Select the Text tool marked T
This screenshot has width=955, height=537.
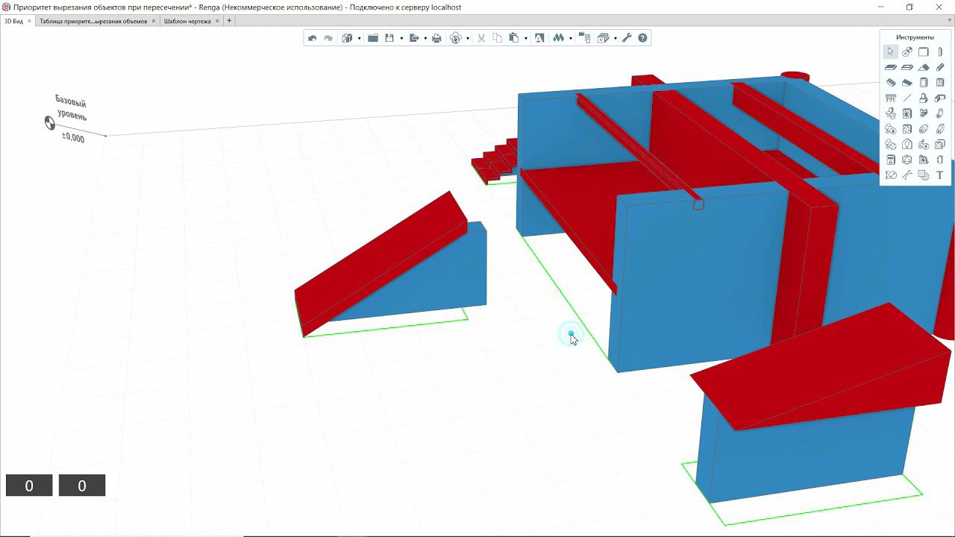(x=940, y=175)
